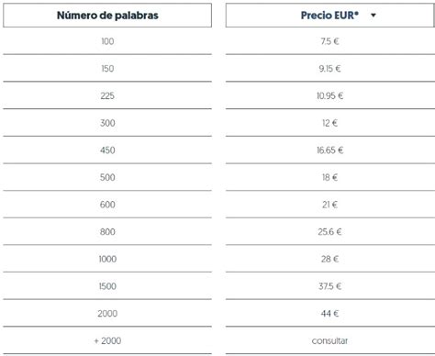Click the 44 € price cell
The image size is (435, 356).
click(x=329, y=313)
